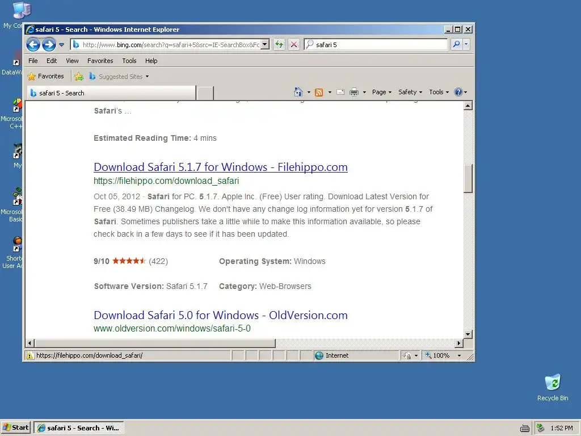Open the Safety command menu
Viewport: 581px width, 436px height.
coord(410,92)
